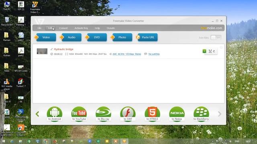Open the Donate menu
Image resolution: width=257 pixels, height=144 pixels.
coord(111,28)
